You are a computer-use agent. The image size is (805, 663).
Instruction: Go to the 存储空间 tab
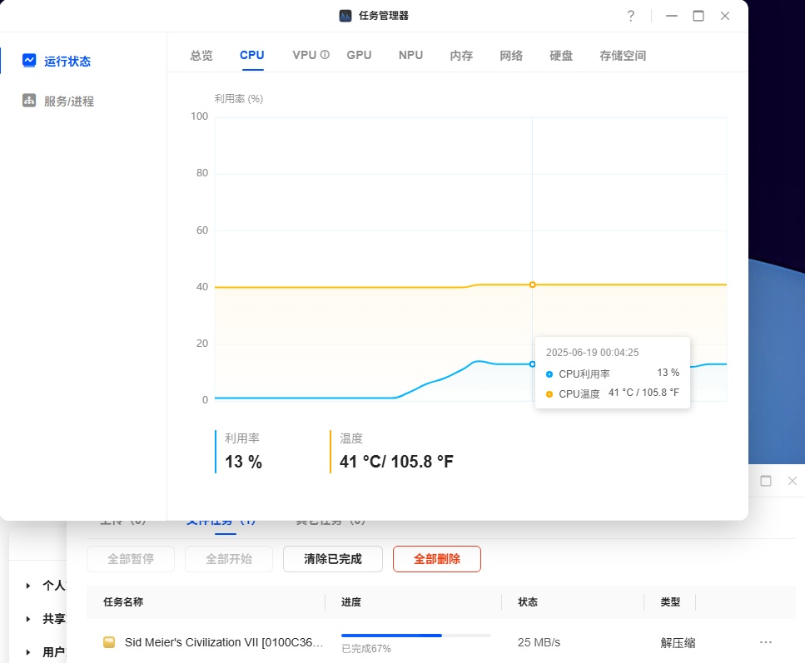[623, 56]
